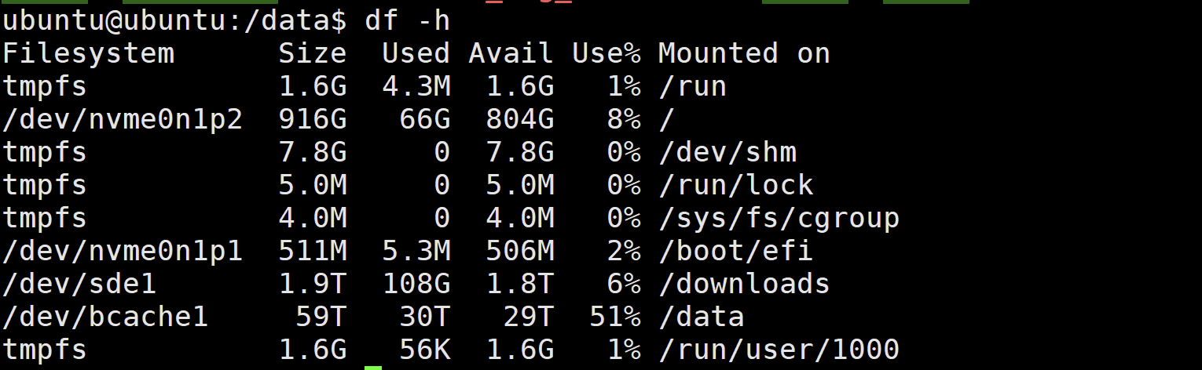Click the '/run/user/1000' mount point
This screenshot has width=1202, height=370.
[779, 350]
